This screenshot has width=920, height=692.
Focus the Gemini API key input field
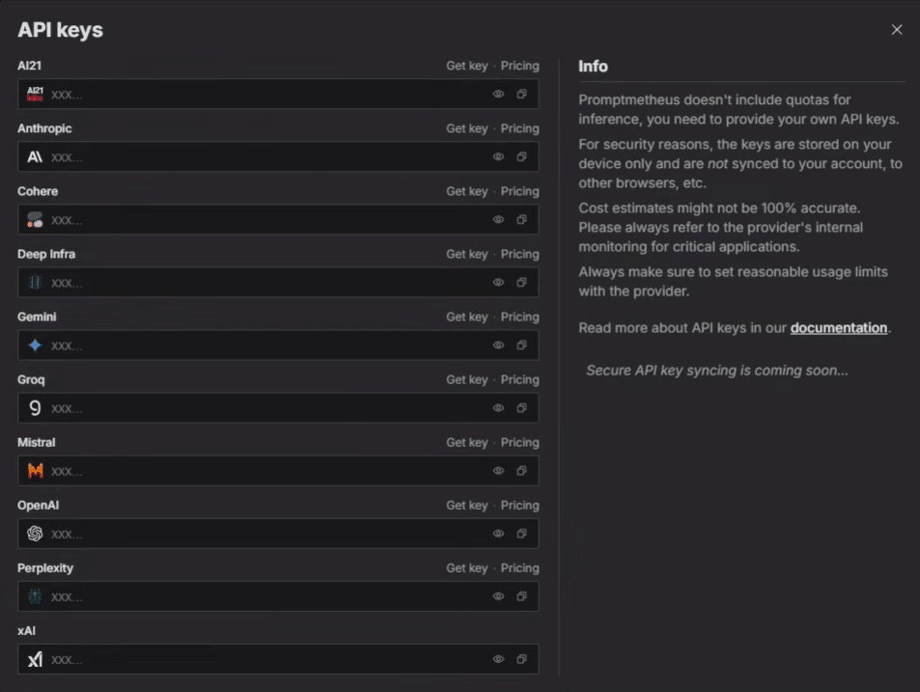pos(278,345)
